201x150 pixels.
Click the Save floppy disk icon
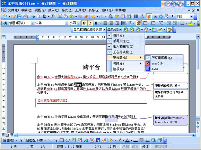(x=19, y=16)
